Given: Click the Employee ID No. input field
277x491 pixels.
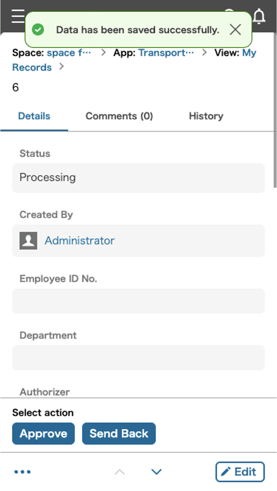Looking at the screenshot, I should [138, 301].
